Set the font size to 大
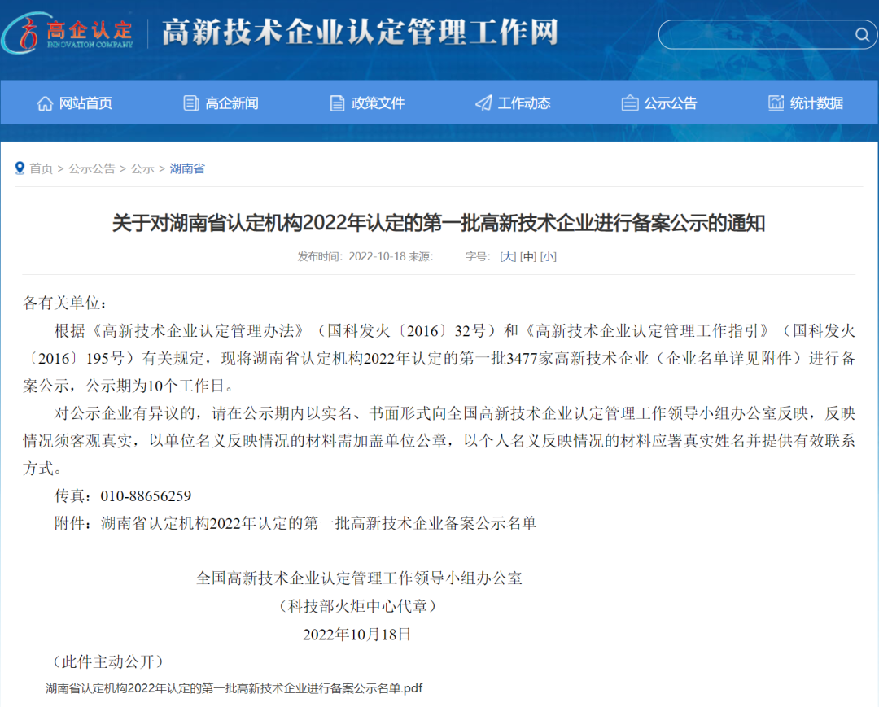The image size is (879, 707). [509, 256]
